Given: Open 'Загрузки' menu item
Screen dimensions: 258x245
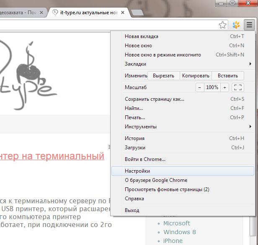Looking at the screenshot, I should pos(183,148).
